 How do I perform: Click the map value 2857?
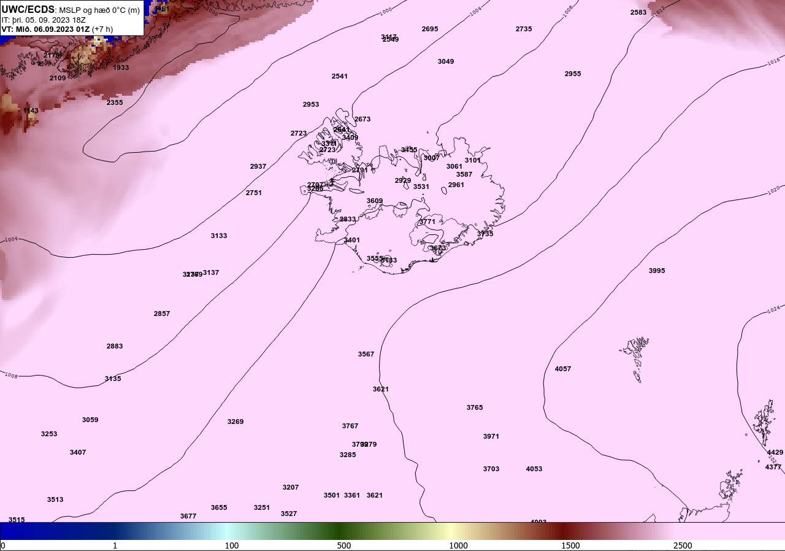tap(162, 314)
